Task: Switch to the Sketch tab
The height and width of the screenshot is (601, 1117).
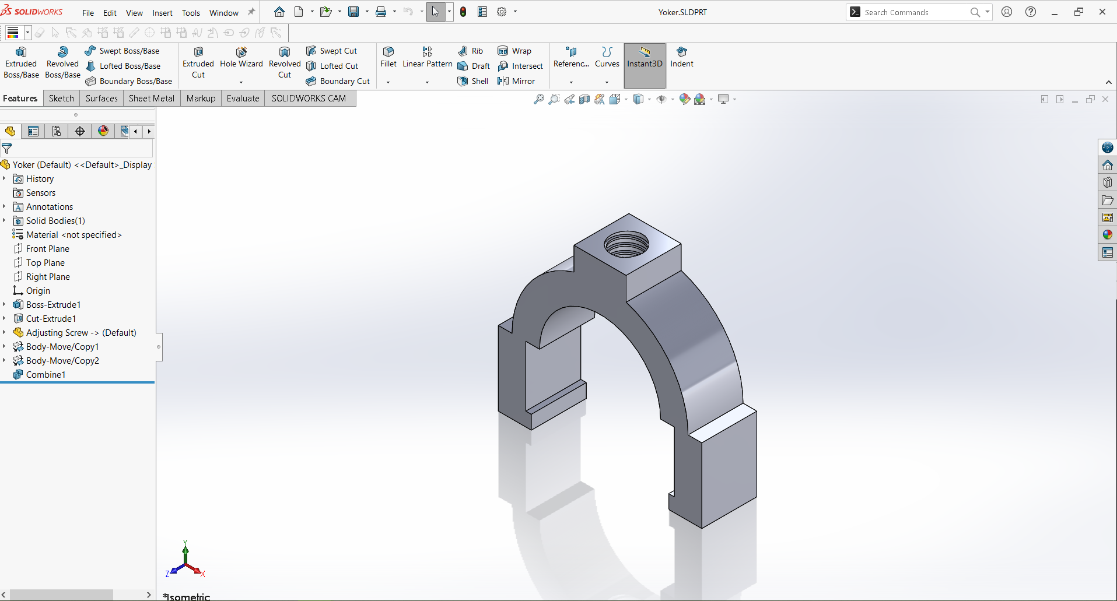Action: [x=61, y=99]
